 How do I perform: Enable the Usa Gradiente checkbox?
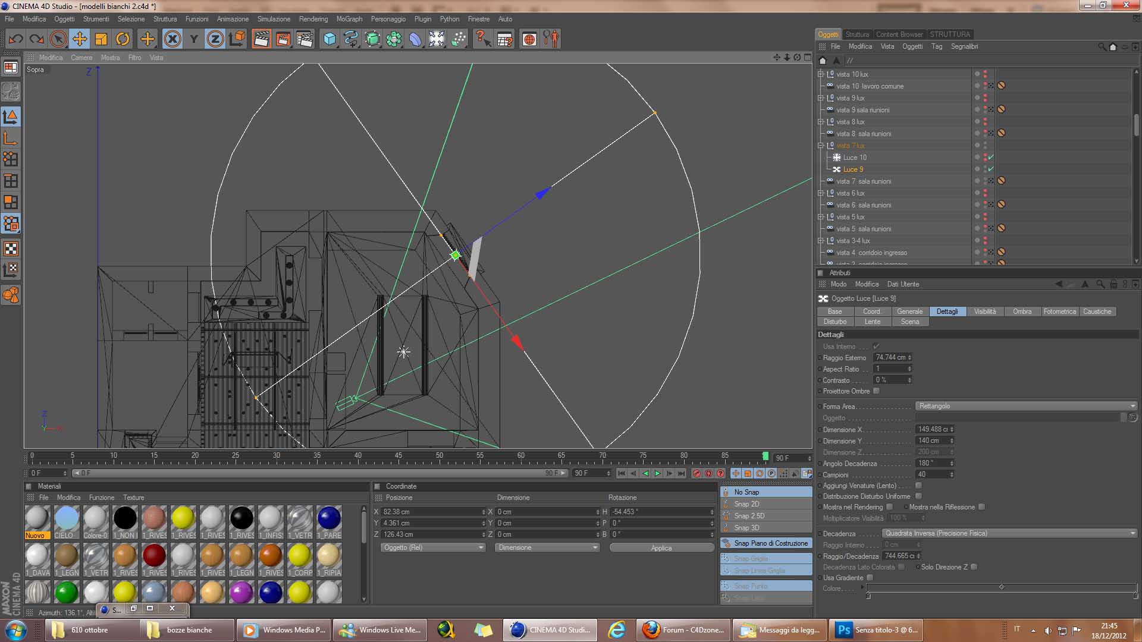coord(870,578)
